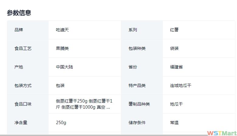Click the 地瓜干 product type value
Viewport: 237px width, 136px height.
(x=176, y=104)
